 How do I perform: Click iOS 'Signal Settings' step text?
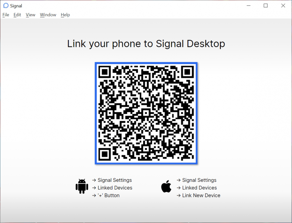[199, 180]
